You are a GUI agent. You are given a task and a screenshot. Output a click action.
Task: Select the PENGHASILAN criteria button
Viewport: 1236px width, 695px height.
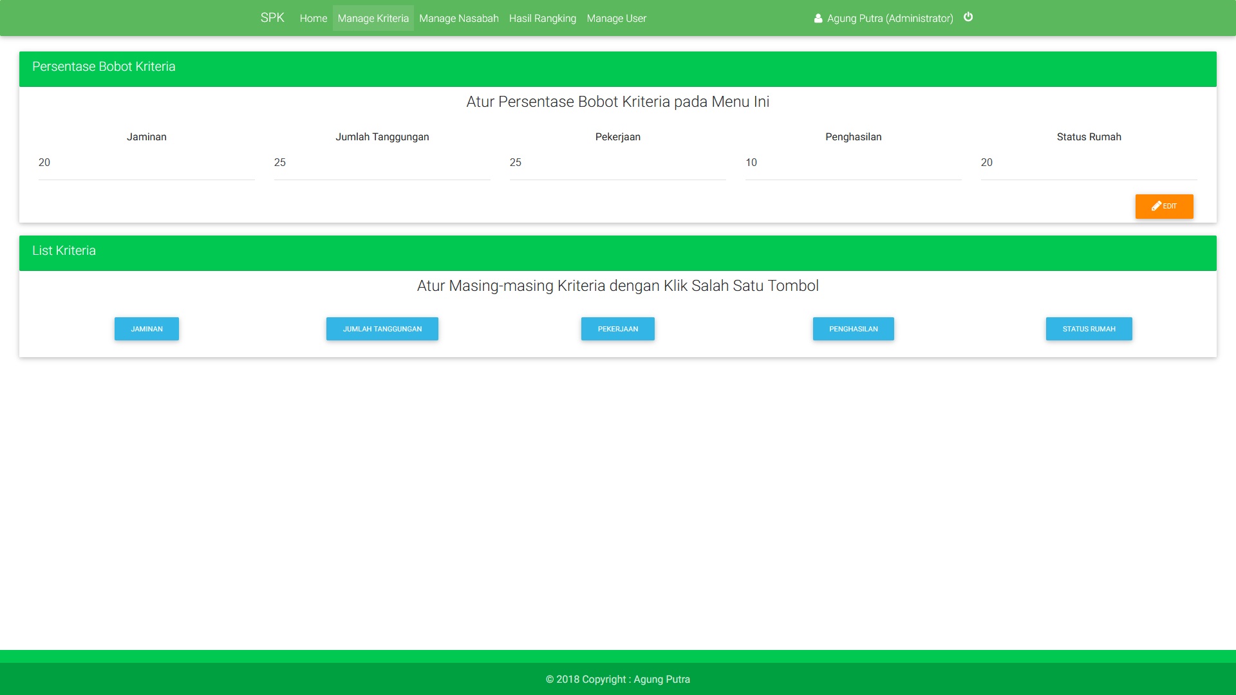(853, 329)
